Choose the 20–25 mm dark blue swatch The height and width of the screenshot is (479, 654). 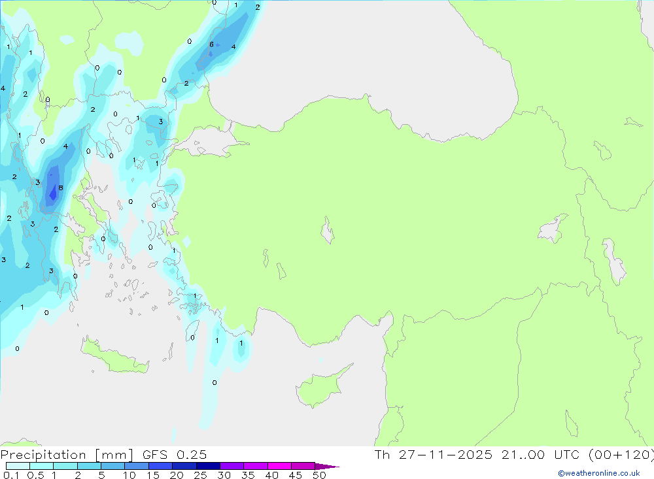pos(184,466)
